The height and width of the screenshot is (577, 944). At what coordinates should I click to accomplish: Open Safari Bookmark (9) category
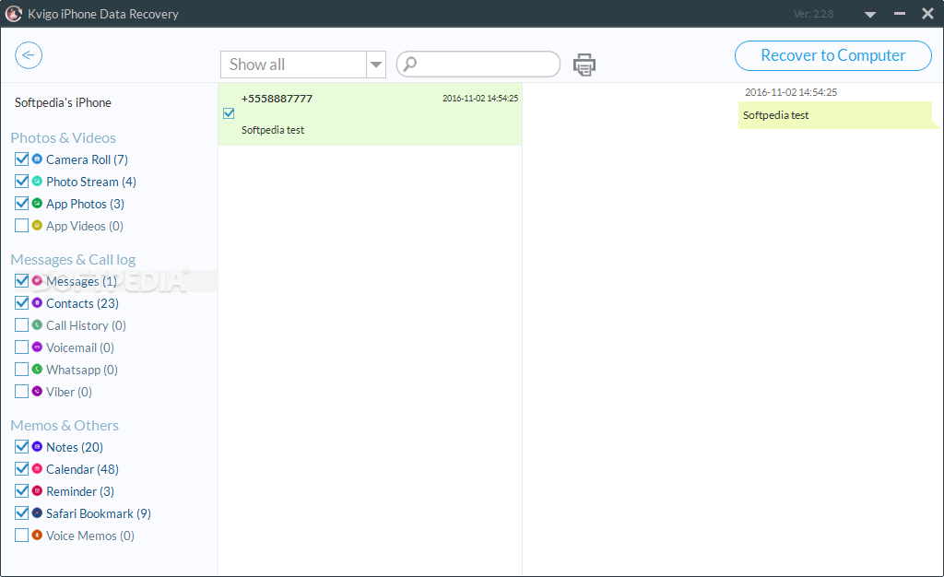click(98, 513)
